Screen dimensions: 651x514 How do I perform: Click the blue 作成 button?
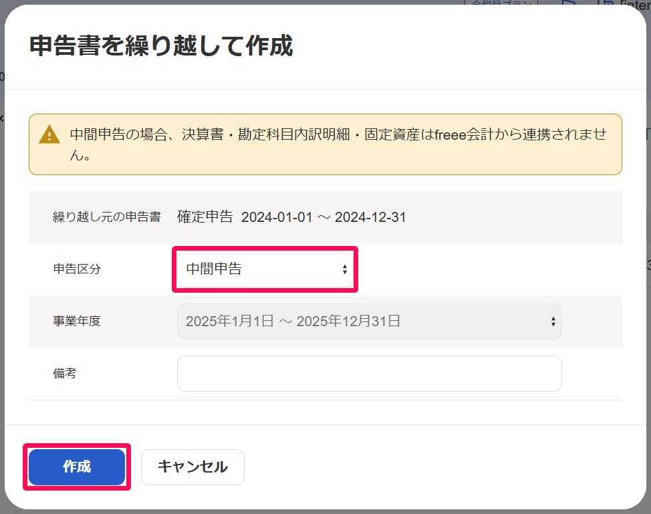pyautogui.click(x=77, y=467)
